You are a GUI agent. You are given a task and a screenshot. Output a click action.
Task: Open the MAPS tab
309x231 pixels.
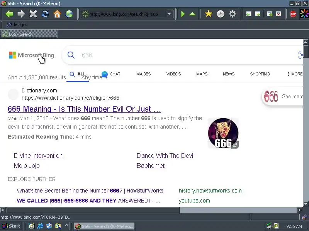coord(202,74)
